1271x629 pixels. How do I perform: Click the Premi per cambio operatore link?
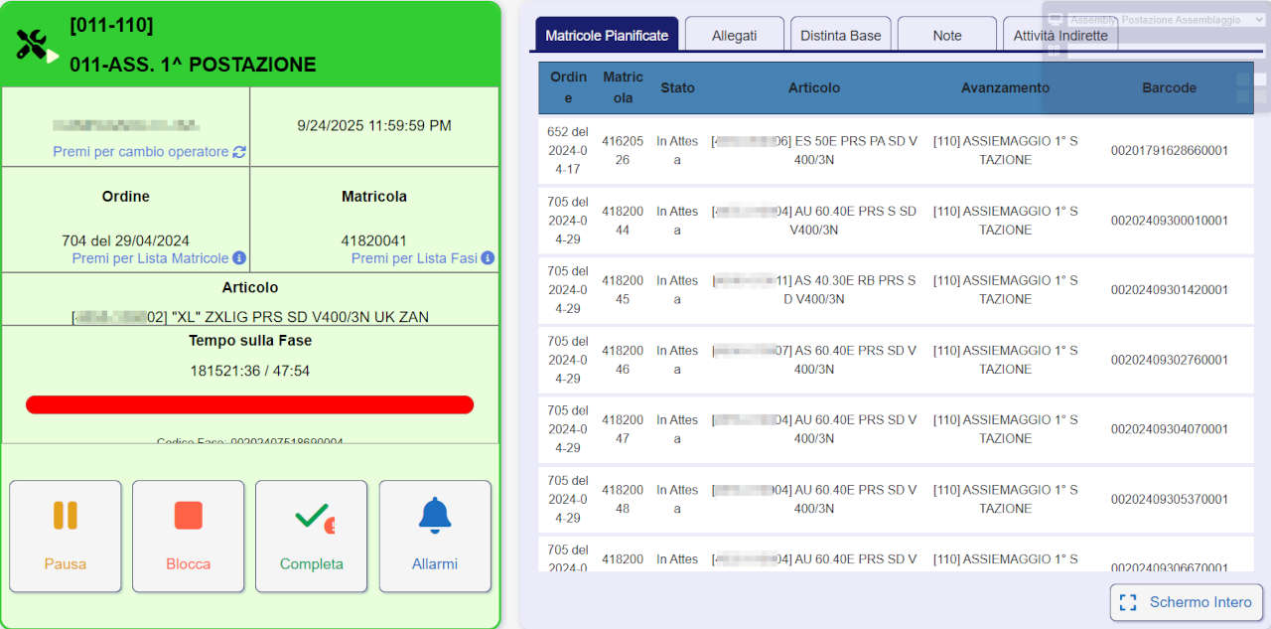pyautogui.click(x=141, y=152)
